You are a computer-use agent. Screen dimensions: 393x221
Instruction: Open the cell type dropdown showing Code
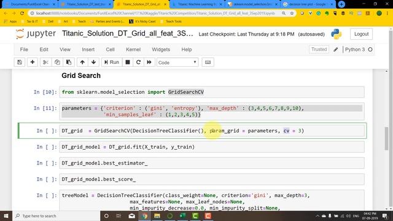177,63
